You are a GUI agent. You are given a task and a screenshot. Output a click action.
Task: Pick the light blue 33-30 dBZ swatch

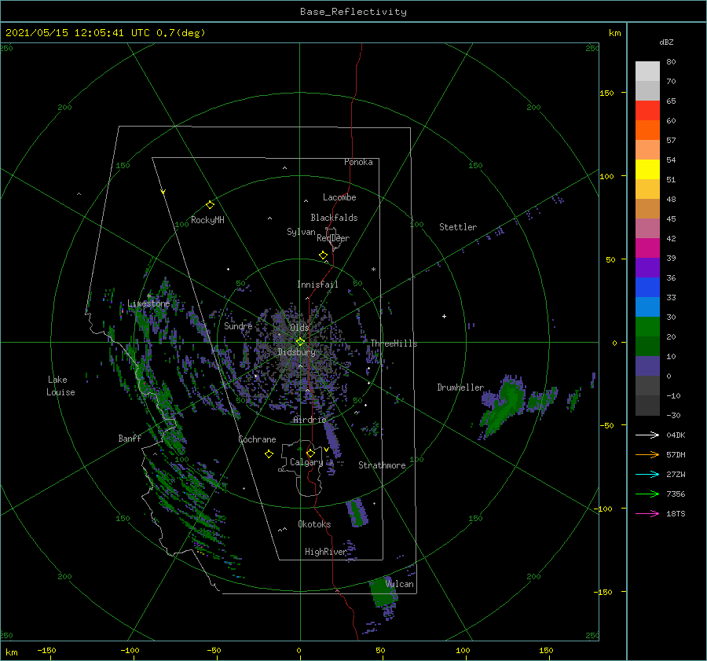point(647,307)
